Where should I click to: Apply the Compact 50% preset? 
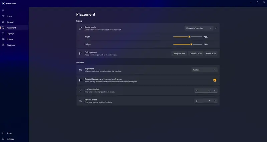click(x=179, y=53)
